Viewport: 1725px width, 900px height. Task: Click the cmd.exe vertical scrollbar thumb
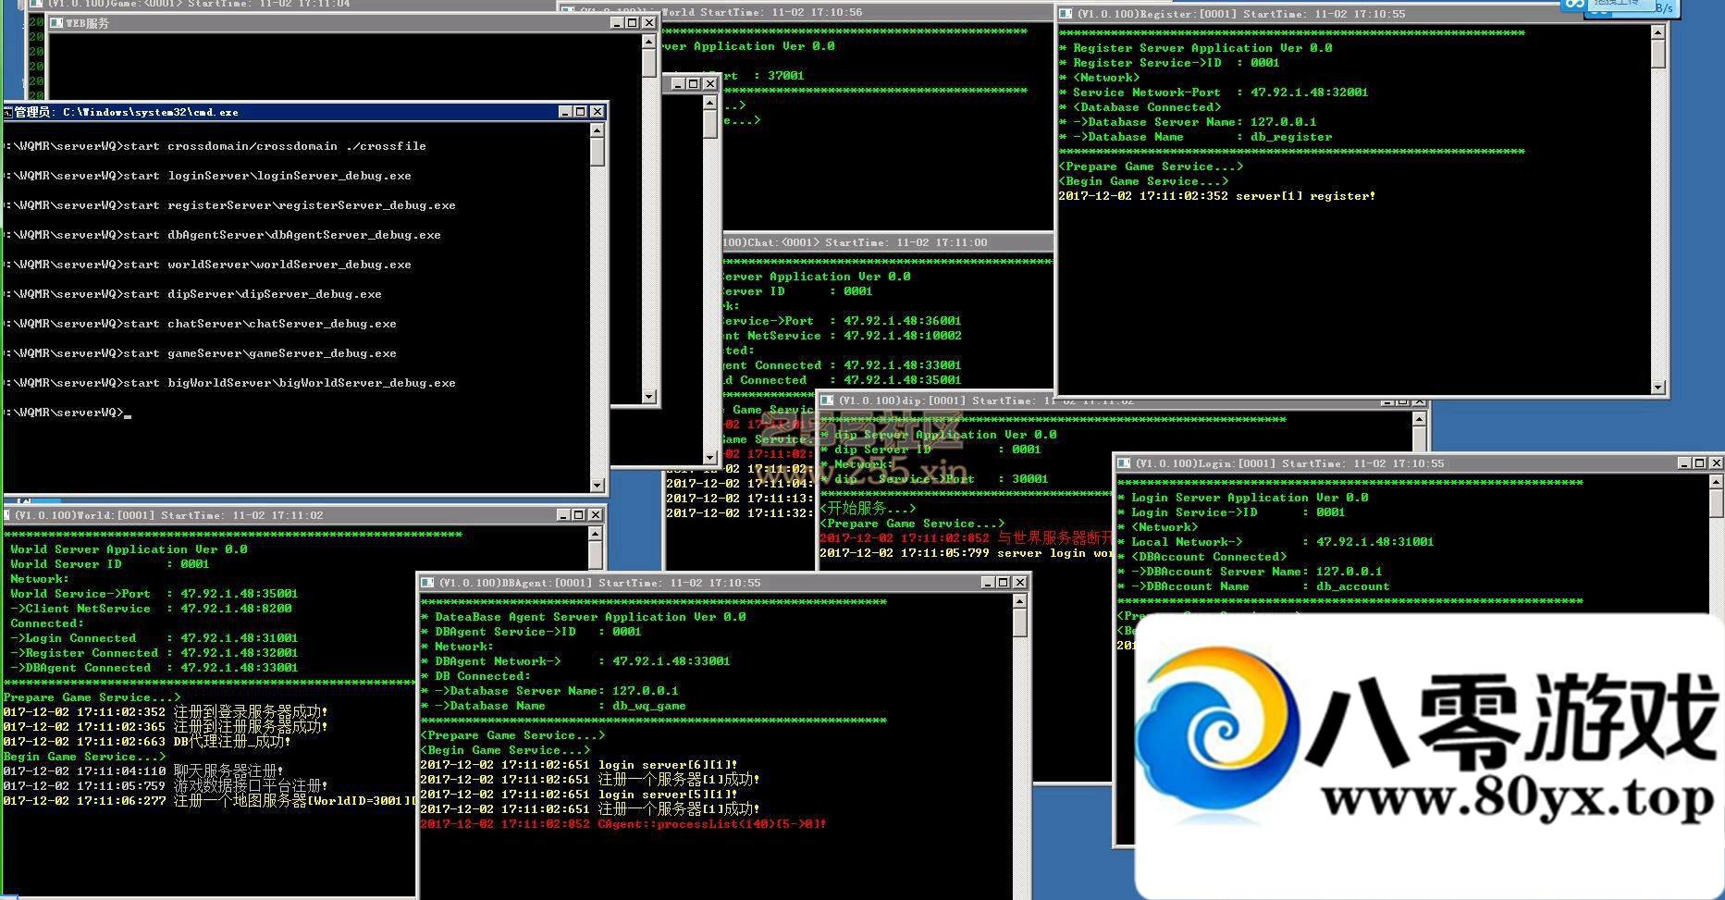pos(597,153)
